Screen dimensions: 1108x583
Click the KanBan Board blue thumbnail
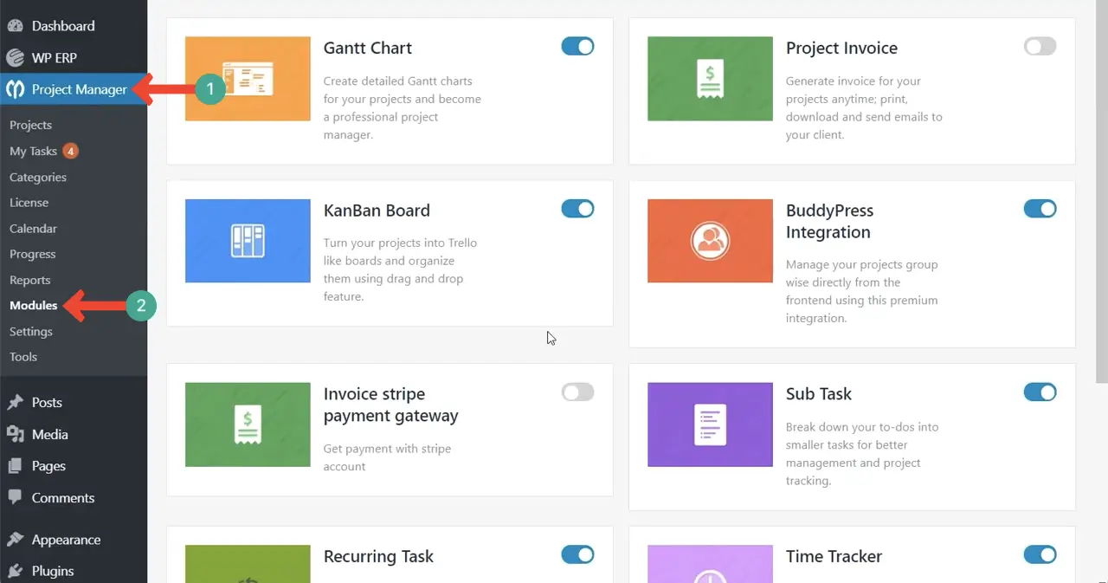248,241
